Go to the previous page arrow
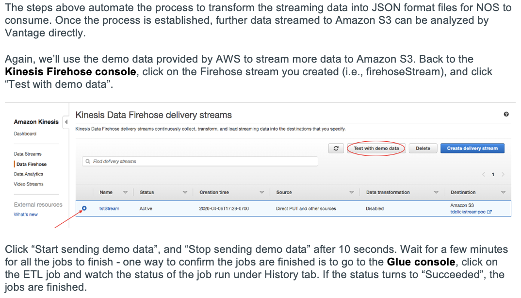Screen dimensions: 521x298 [x=484, y=174]
